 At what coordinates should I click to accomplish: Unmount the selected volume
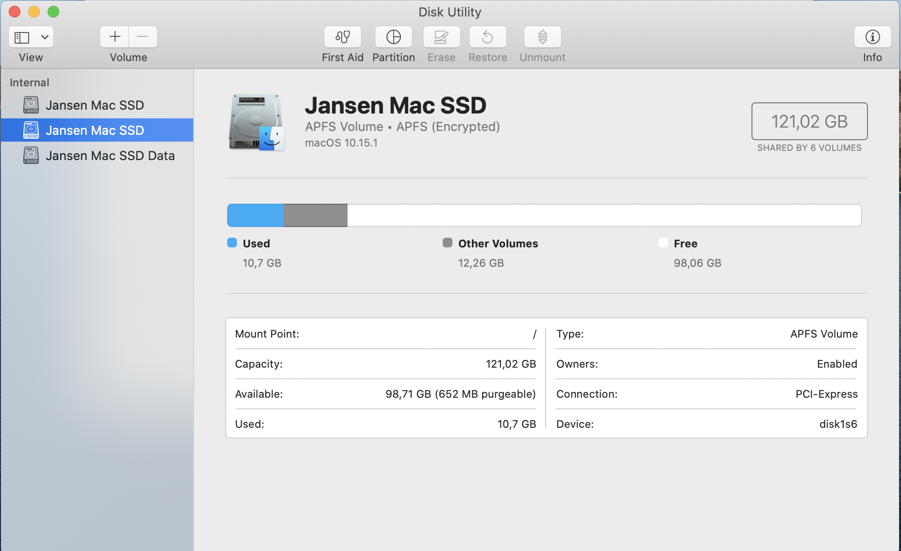tap(543, 37)
